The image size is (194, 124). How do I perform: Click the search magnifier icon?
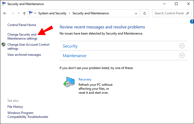[187, 13]
